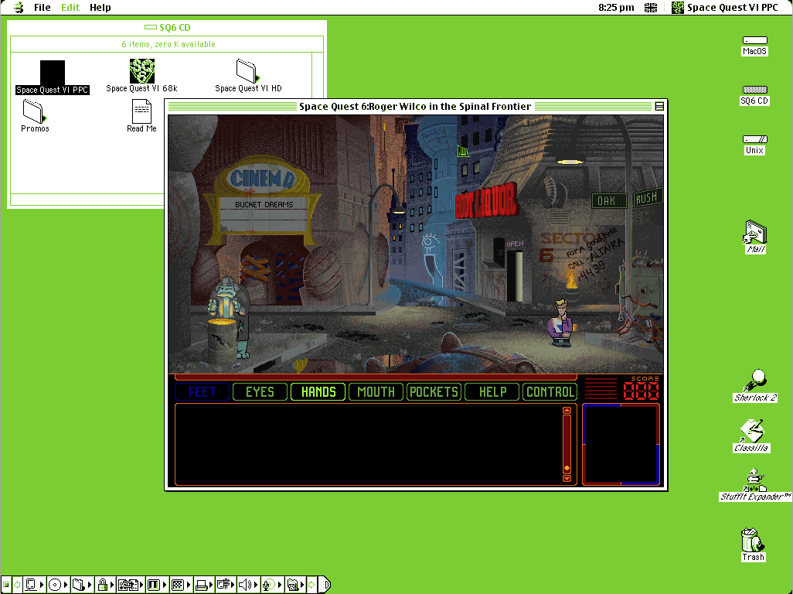Select the HANDS action command

(x=318, y=392)
